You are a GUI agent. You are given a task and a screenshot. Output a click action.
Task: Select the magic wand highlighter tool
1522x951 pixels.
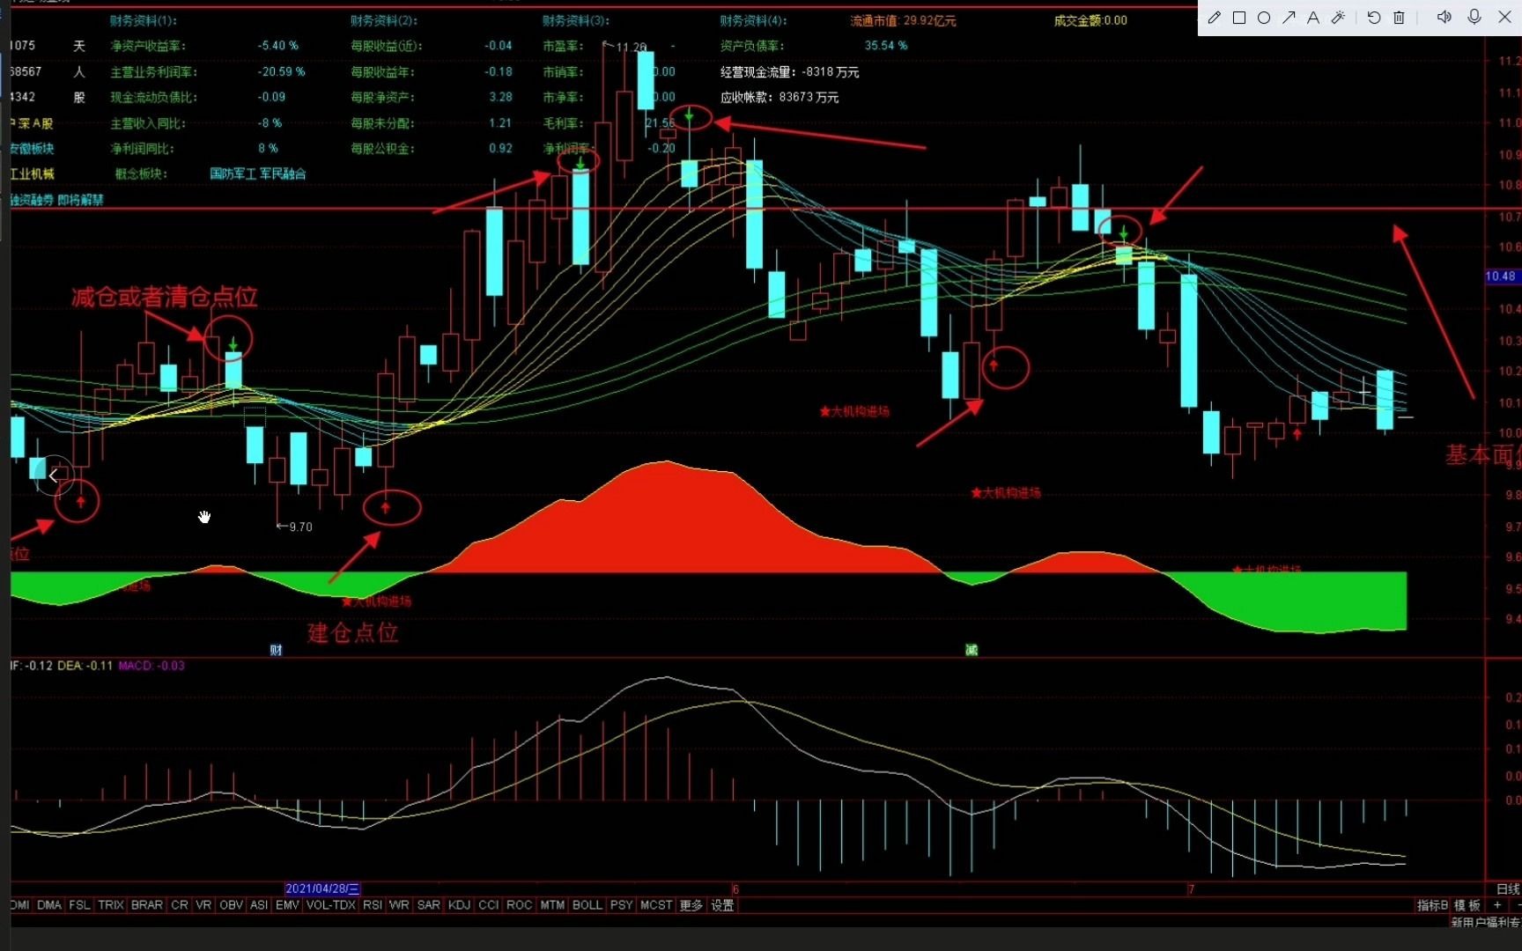pyautogui.click(x=1339, y=18)
